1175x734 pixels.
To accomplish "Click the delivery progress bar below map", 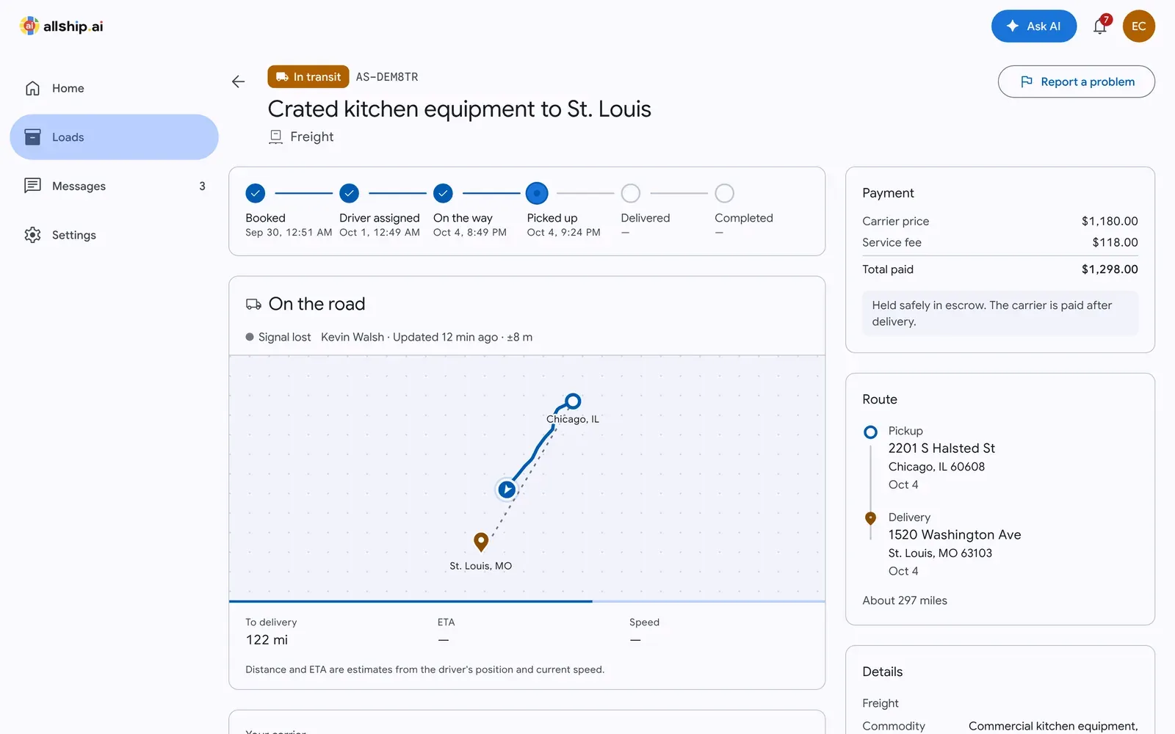I will pyautogui.click(x=527, y=601).
